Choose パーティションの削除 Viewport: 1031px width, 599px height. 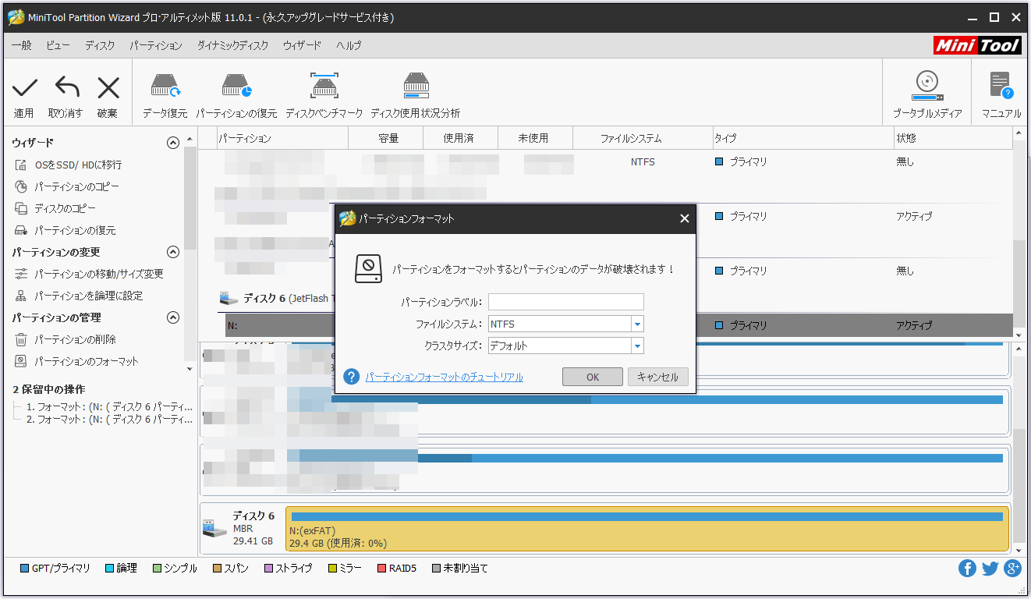(x=75, y=340)
